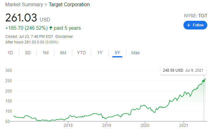Switch chart to 6M range
211x130 pixels.
pos(63,53)
